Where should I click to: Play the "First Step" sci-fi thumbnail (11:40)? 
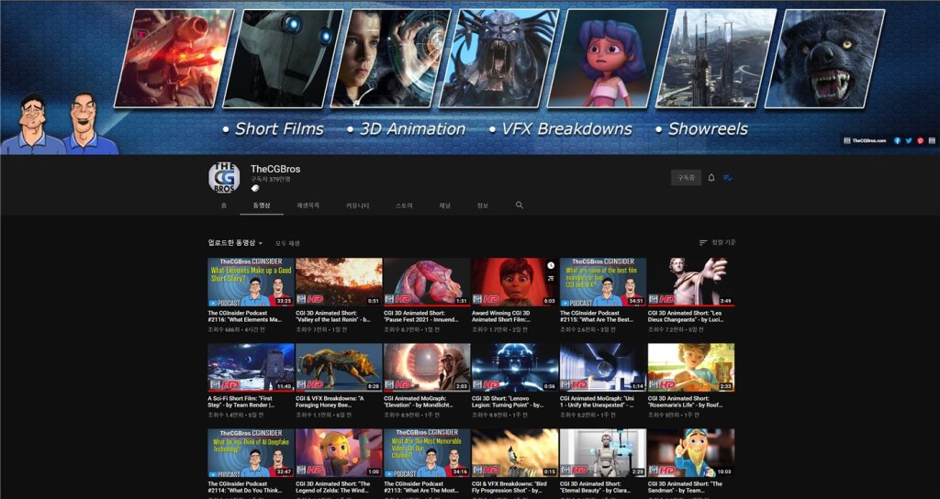(x=252, y=367)
